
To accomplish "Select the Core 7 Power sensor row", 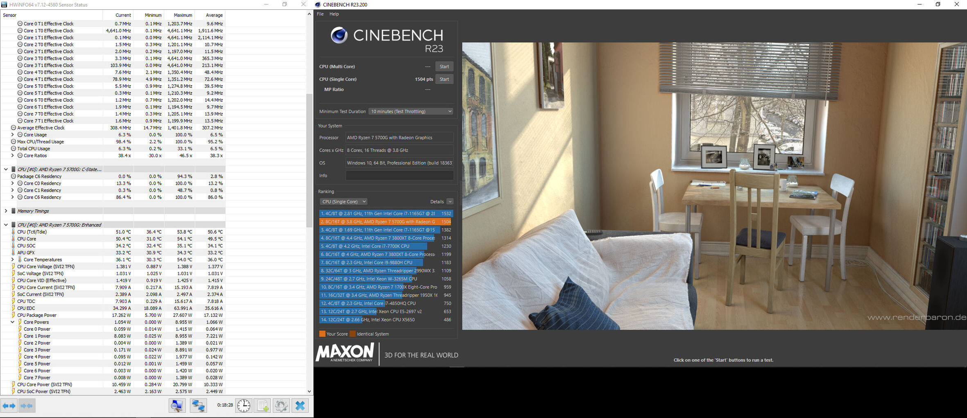I will click(113, 377).
